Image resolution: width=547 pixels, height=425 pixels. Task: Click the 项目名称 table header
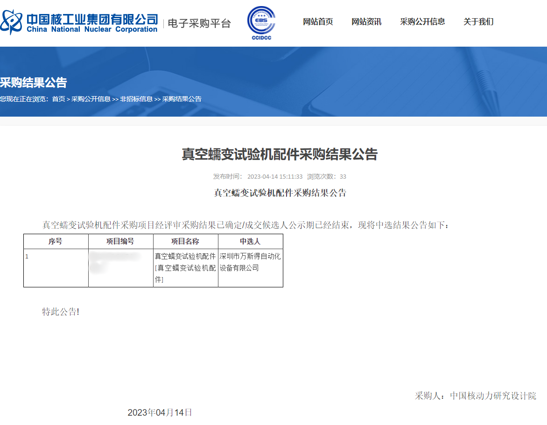pos(186,241)
